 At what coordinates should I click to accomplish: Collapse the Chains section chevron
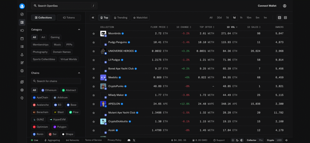tap(79, 73)
